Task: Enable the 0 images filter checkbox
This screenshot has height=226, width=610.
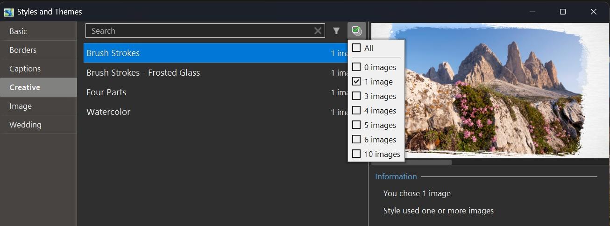Action: pos(356,67)
